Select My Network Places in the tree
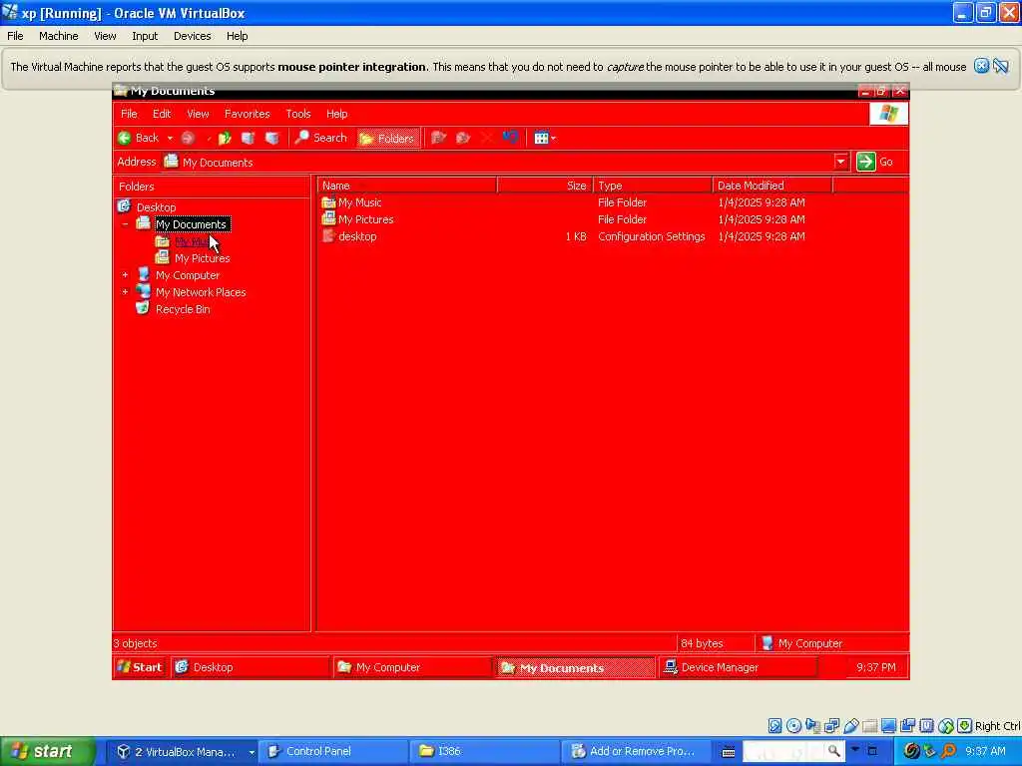The width and height of the screenshot is (1022, 766). (200, 292)
